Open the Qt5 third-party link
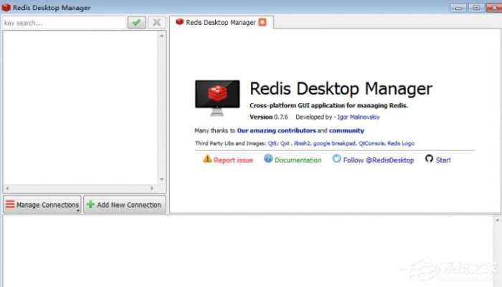 pos(273,143)
